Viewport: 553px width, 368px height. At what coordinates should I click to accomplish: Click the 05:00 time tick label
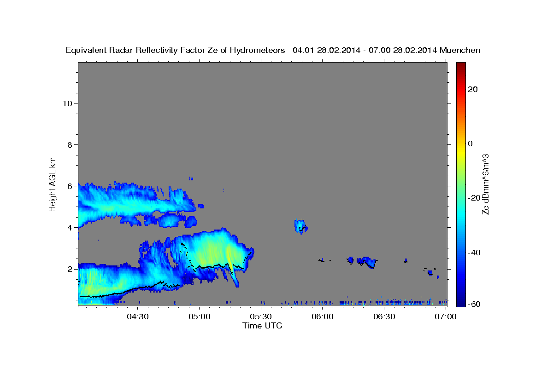coord(200,316)
